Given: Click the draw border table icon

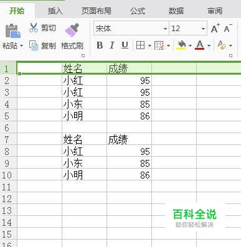Looking at the screenshot, I should 159,45.
